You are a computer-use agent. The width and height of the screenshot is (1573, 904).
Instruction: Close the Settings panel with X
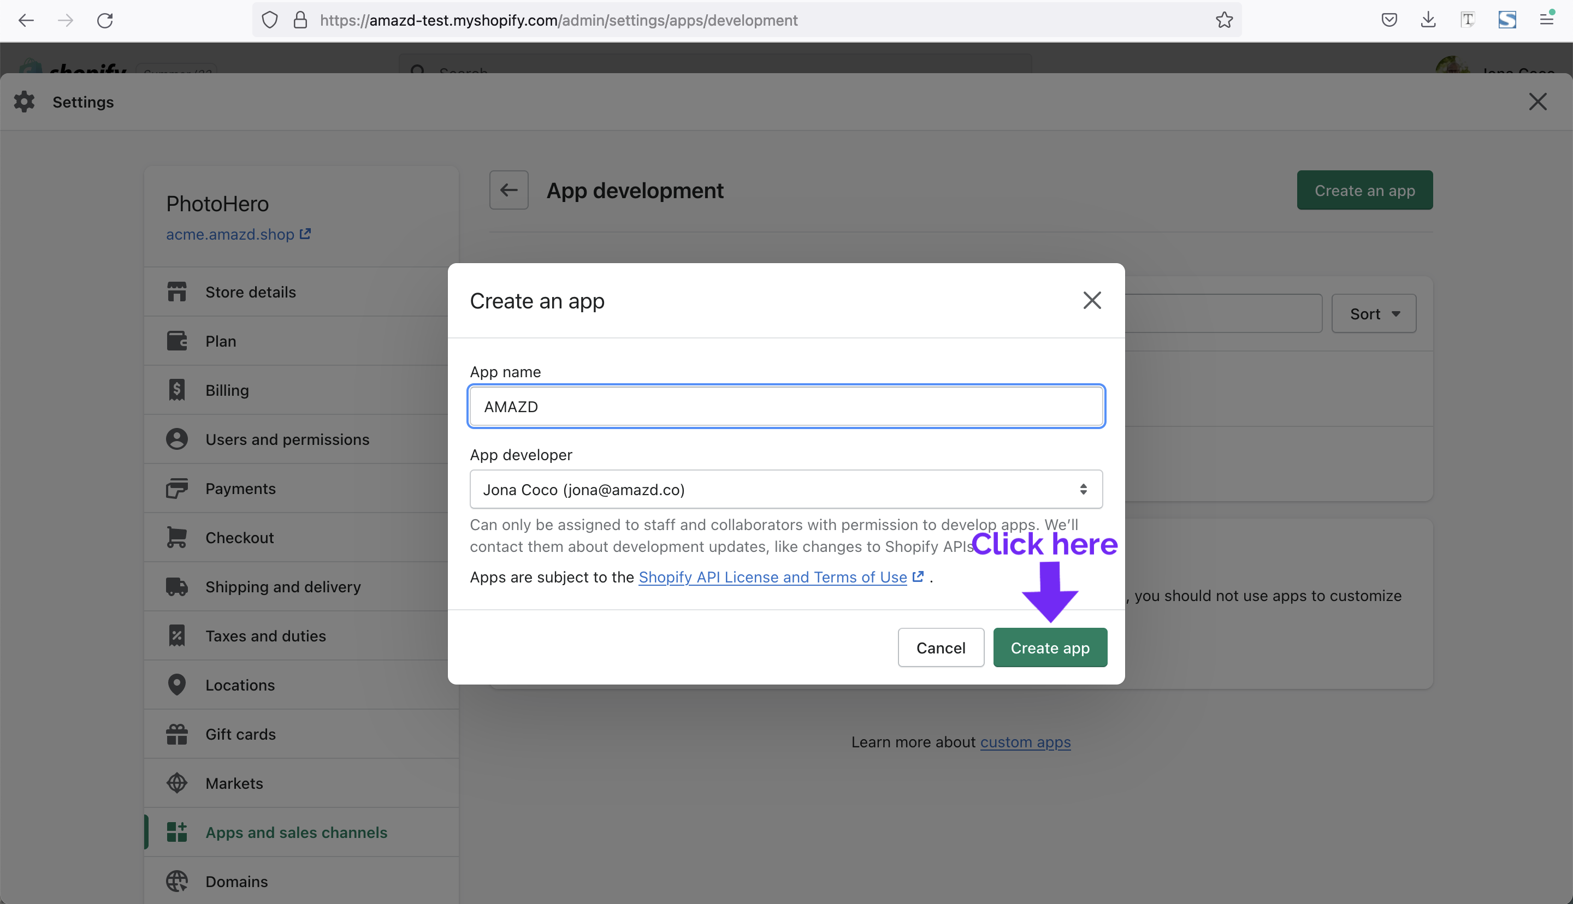1537,102
